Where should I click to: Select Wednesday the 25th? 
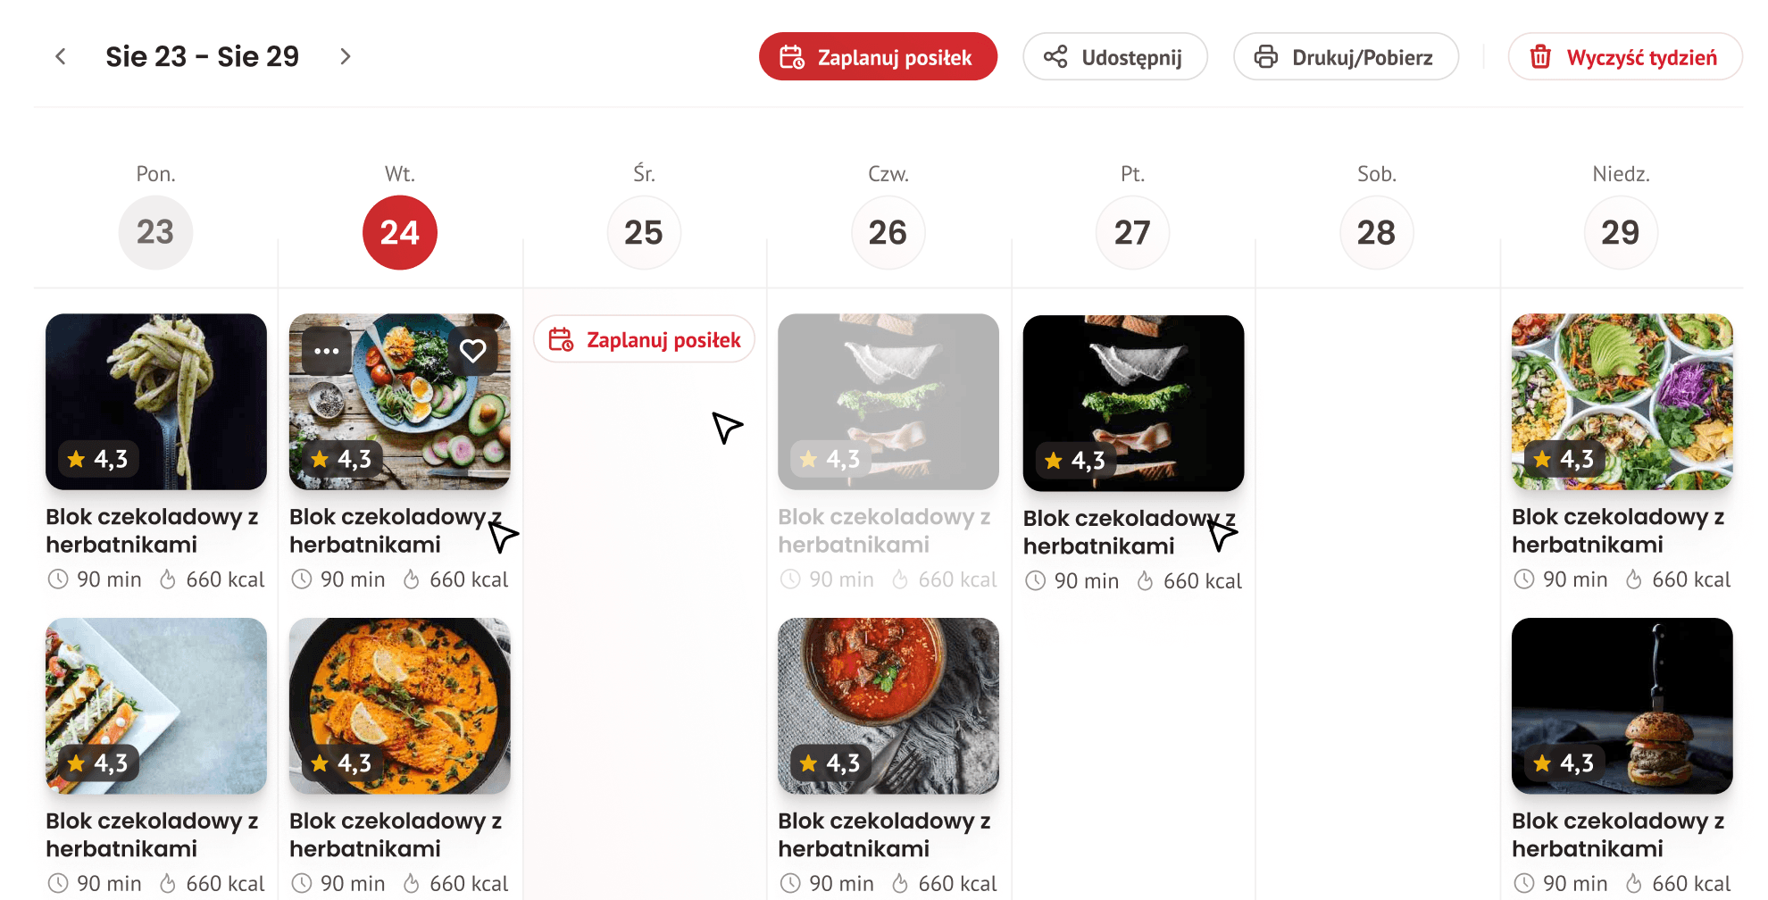pyautogui.click(x=644, y=232)
